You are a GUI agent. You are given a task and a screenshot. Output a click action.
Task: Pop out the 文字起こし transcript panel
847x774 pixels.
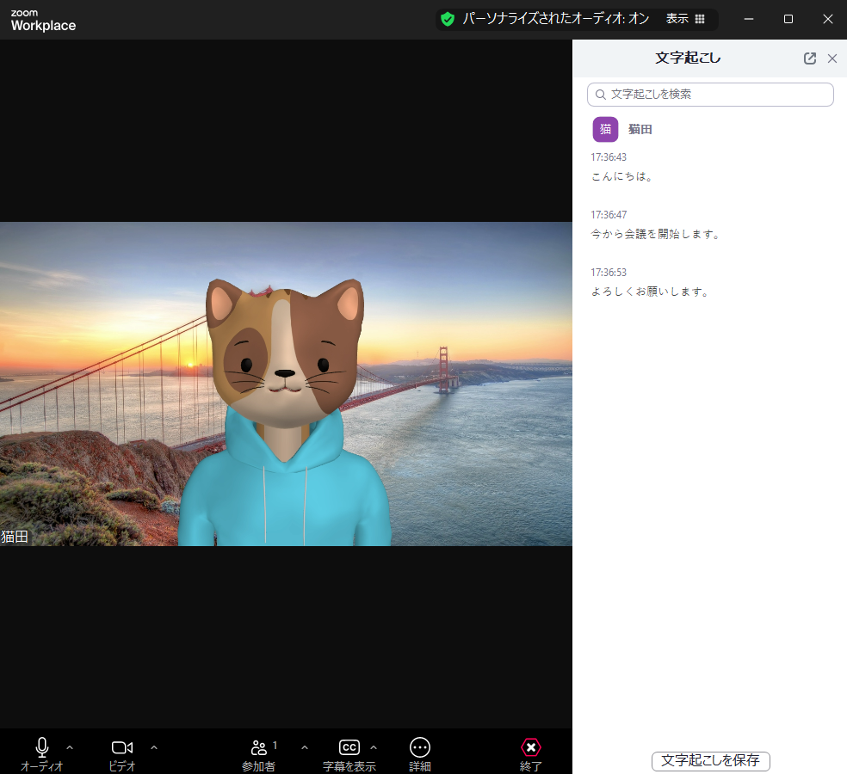click(x=810, y=58)
